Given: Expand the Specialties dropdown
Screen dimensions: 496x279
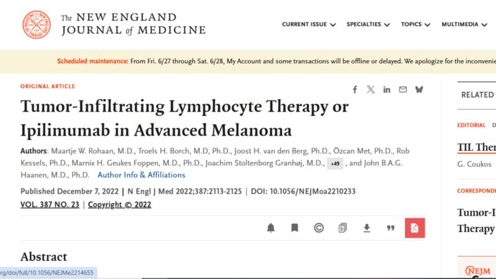Looking at the screenshot, I should point(368,24).
